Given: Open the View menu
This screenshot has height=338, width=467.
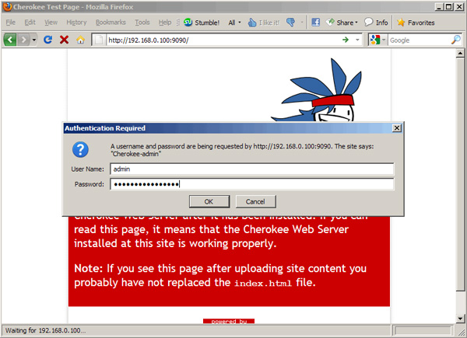Looking at the screenshot, I should point(51,23).
